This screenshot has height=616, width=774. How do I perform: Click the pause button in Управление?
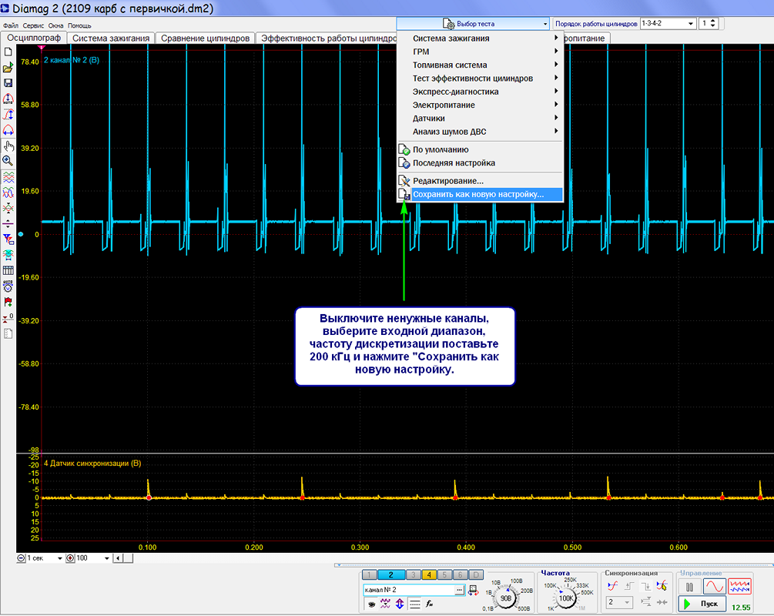[689, 587]
